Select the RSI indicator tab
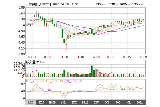Screen dimensions: 160x107 click(x=31, y=102)
